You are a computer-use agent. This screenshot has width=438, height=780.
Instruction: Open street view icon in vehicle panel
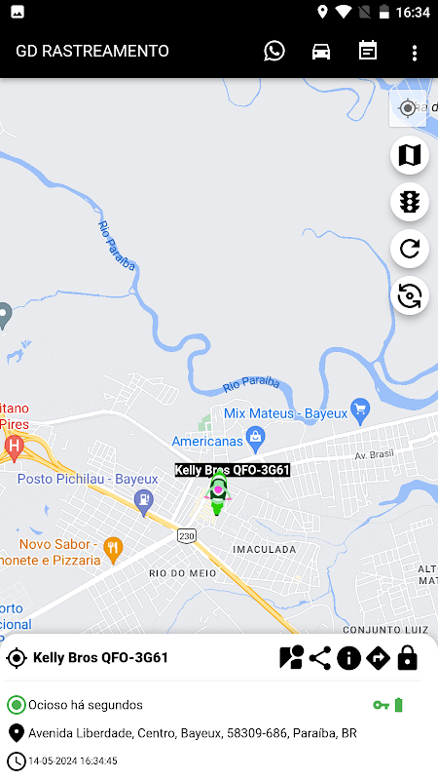[x=291, y=658]
